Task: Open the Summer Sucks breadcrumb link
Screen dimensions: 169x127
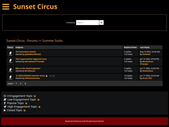Action: (52, 41)
